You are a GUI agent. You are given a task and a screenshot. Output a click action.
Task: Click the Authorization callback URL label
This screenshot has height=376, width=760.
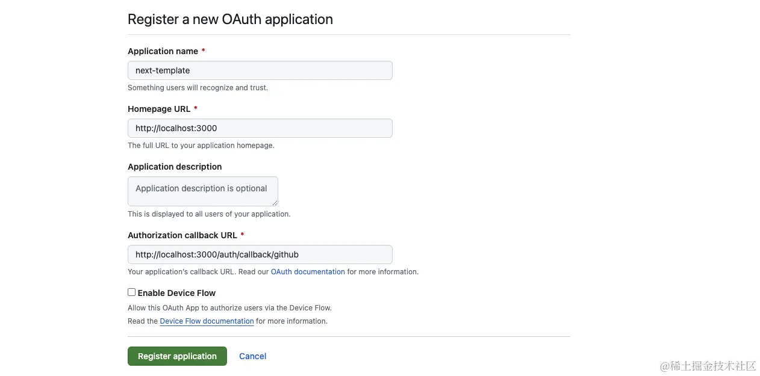pyautogui.click(x=182, y=235)
